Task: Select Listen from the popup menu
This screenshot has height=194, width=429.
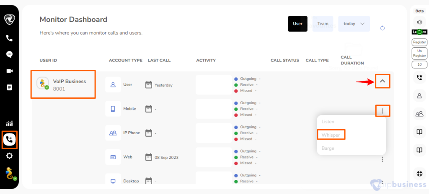Action: [x=328, y=122]
